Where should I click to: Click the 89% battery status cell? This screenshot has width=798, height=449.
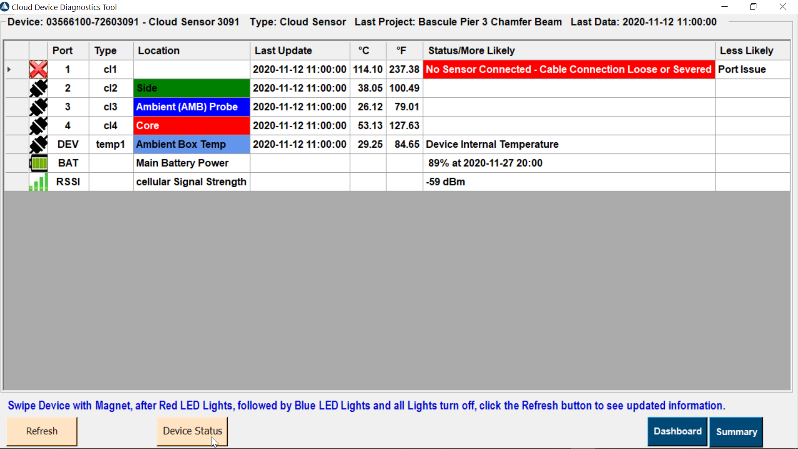click(x=569, y=163)
